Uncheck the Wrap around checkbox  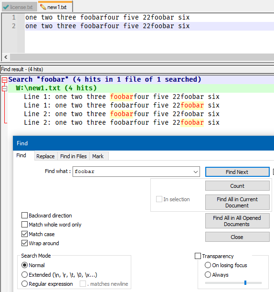[24, 243]
